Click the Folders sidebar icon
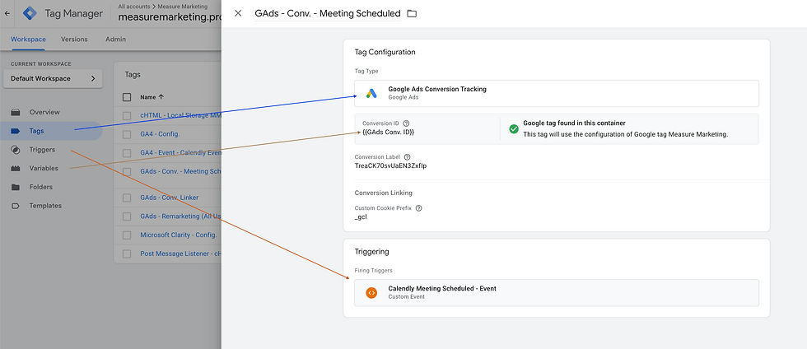Screen dimensions: 807x349 pyautogui.click(x=16, y=187)
